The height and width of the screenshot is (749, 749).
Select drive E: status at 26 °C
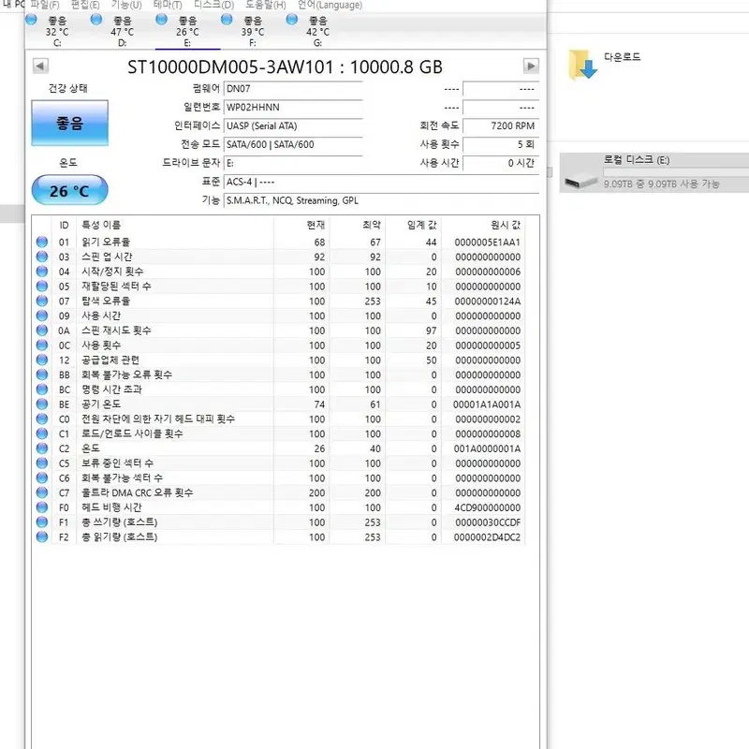pos(188,32)
